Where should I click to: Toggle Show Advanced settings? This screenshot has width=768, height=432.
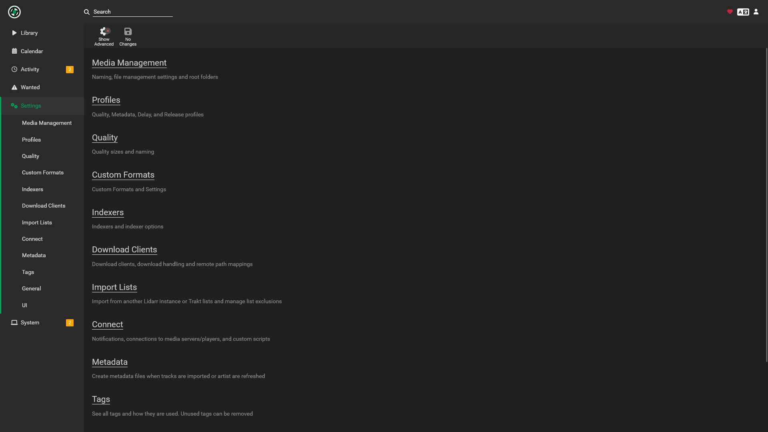(104, 36)
